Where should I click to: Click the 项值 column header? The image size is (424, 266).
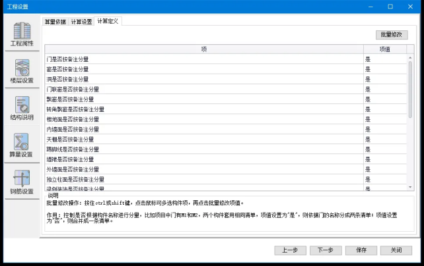[384, 49]
